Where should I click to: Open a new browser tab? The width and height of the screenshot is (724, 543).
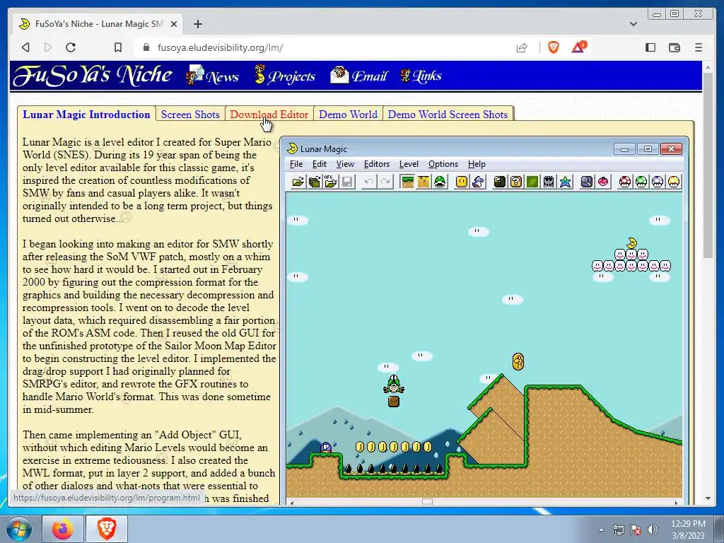[198, 24]
